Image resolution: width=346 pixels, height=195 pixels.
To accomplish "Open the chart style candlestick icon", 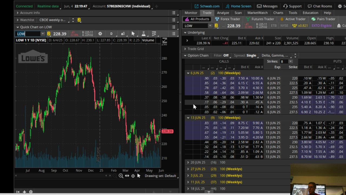I will pyautogui.click(x=123, y=34).
